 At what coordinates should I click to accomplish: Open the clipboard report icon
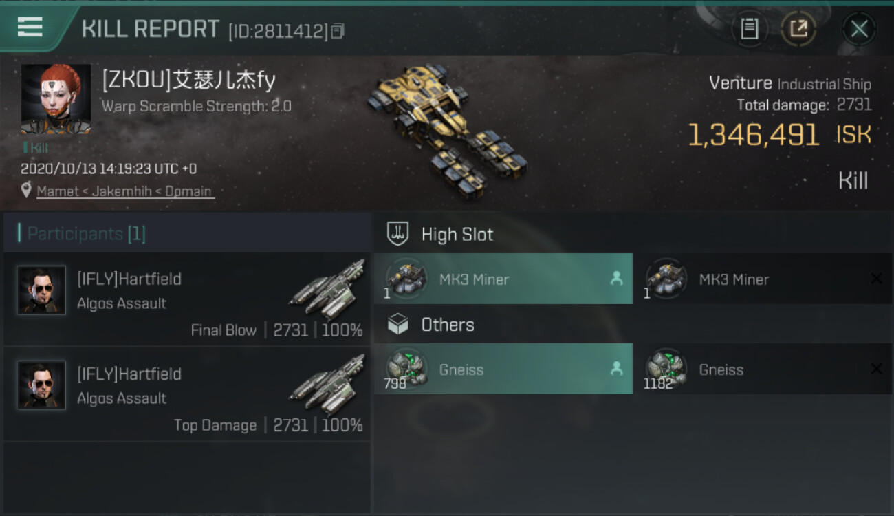(749, 29)
